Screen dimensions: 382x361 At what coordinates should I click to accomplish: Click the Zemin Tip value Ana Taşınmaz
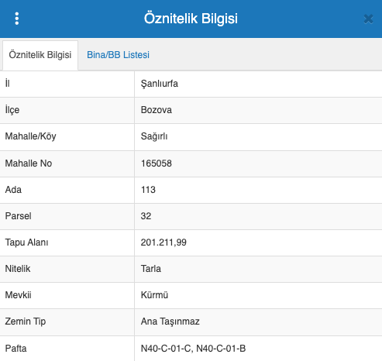coord(170,321)
